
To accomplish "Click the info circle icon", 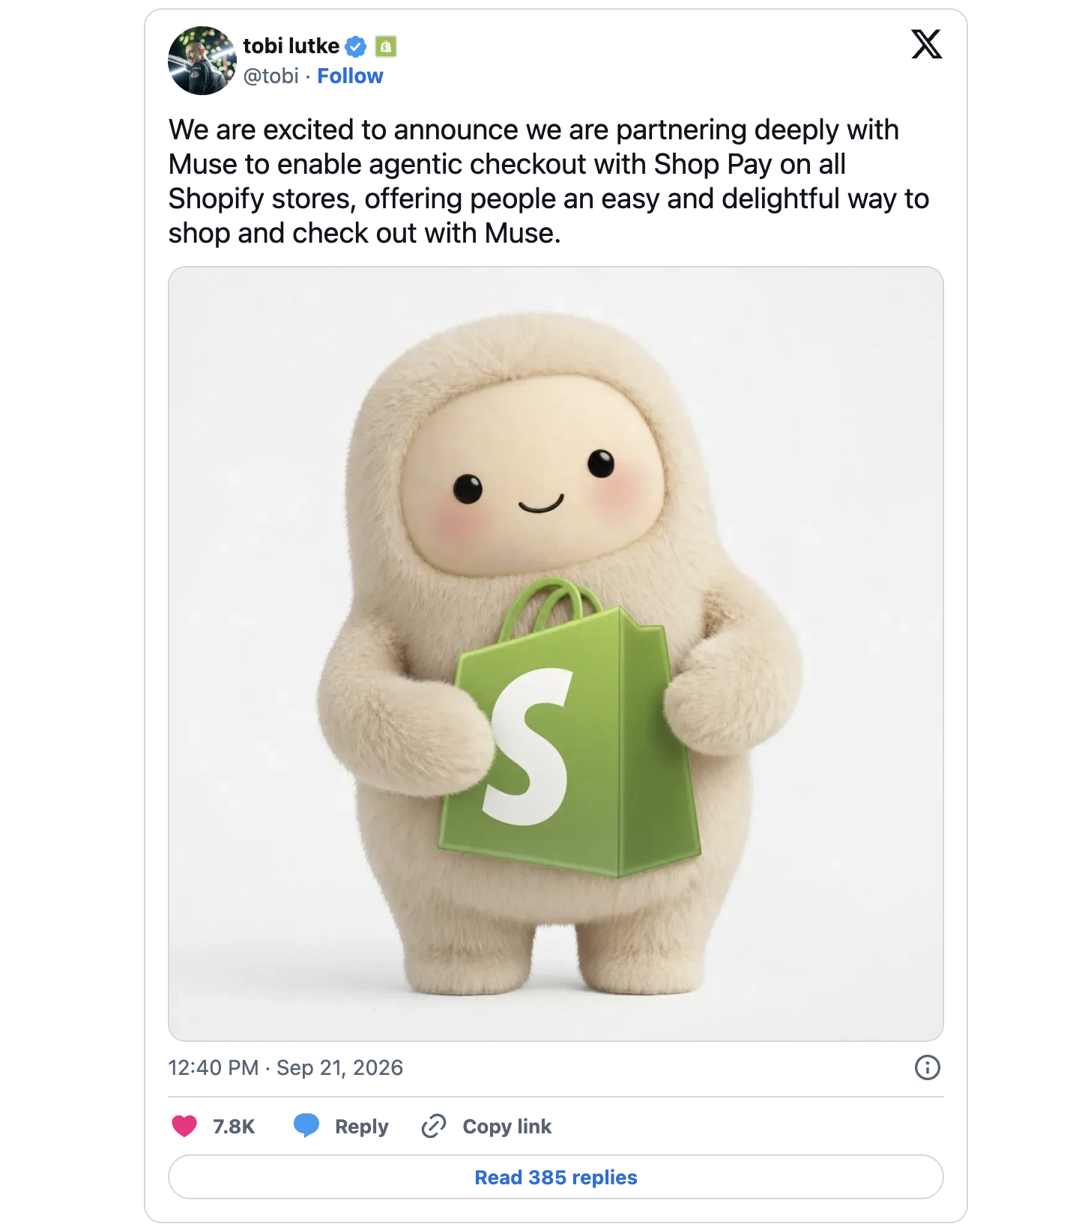I will pos(927,1067).
